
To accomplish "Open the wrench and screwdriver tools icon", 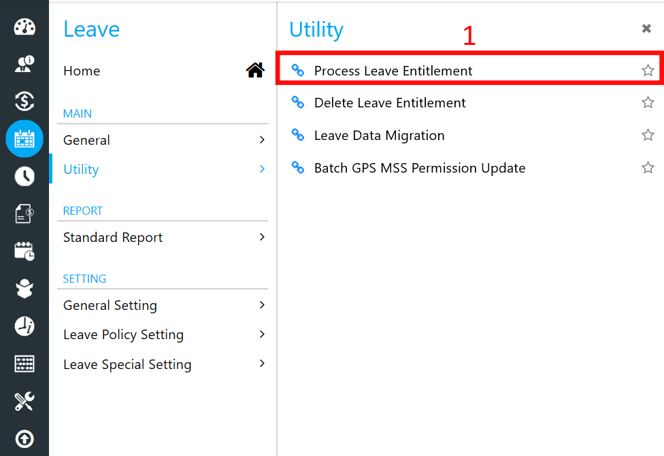I will coord(24,401).
